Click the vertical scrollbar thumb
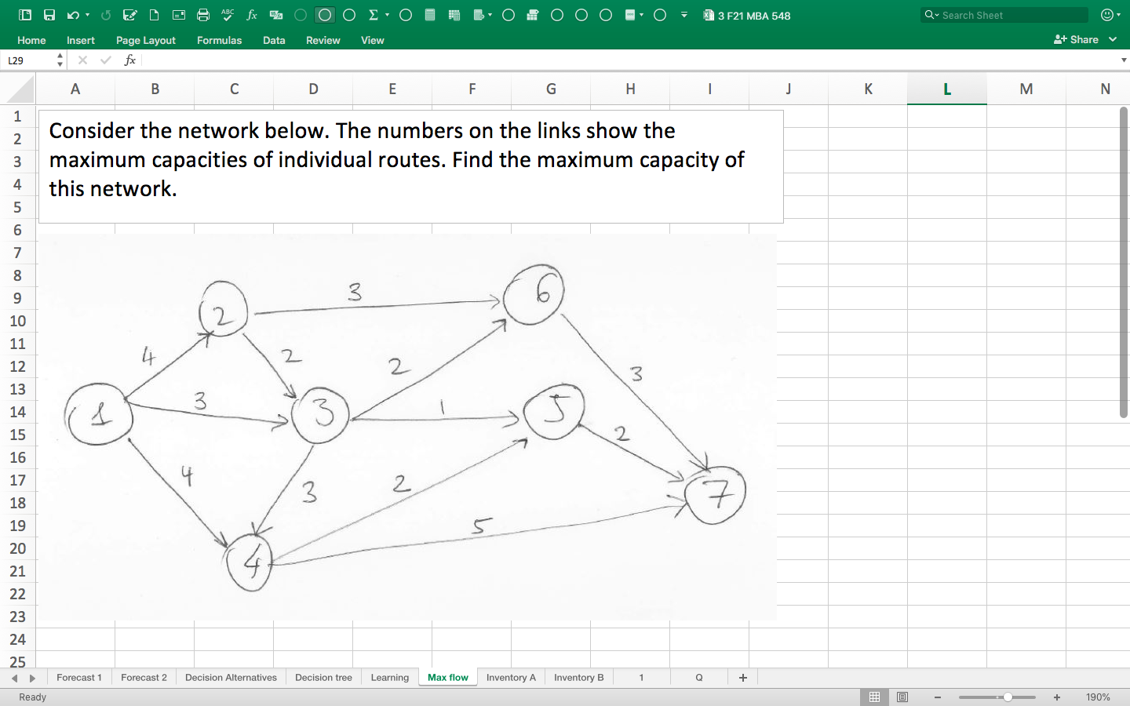 (1124, 263)
